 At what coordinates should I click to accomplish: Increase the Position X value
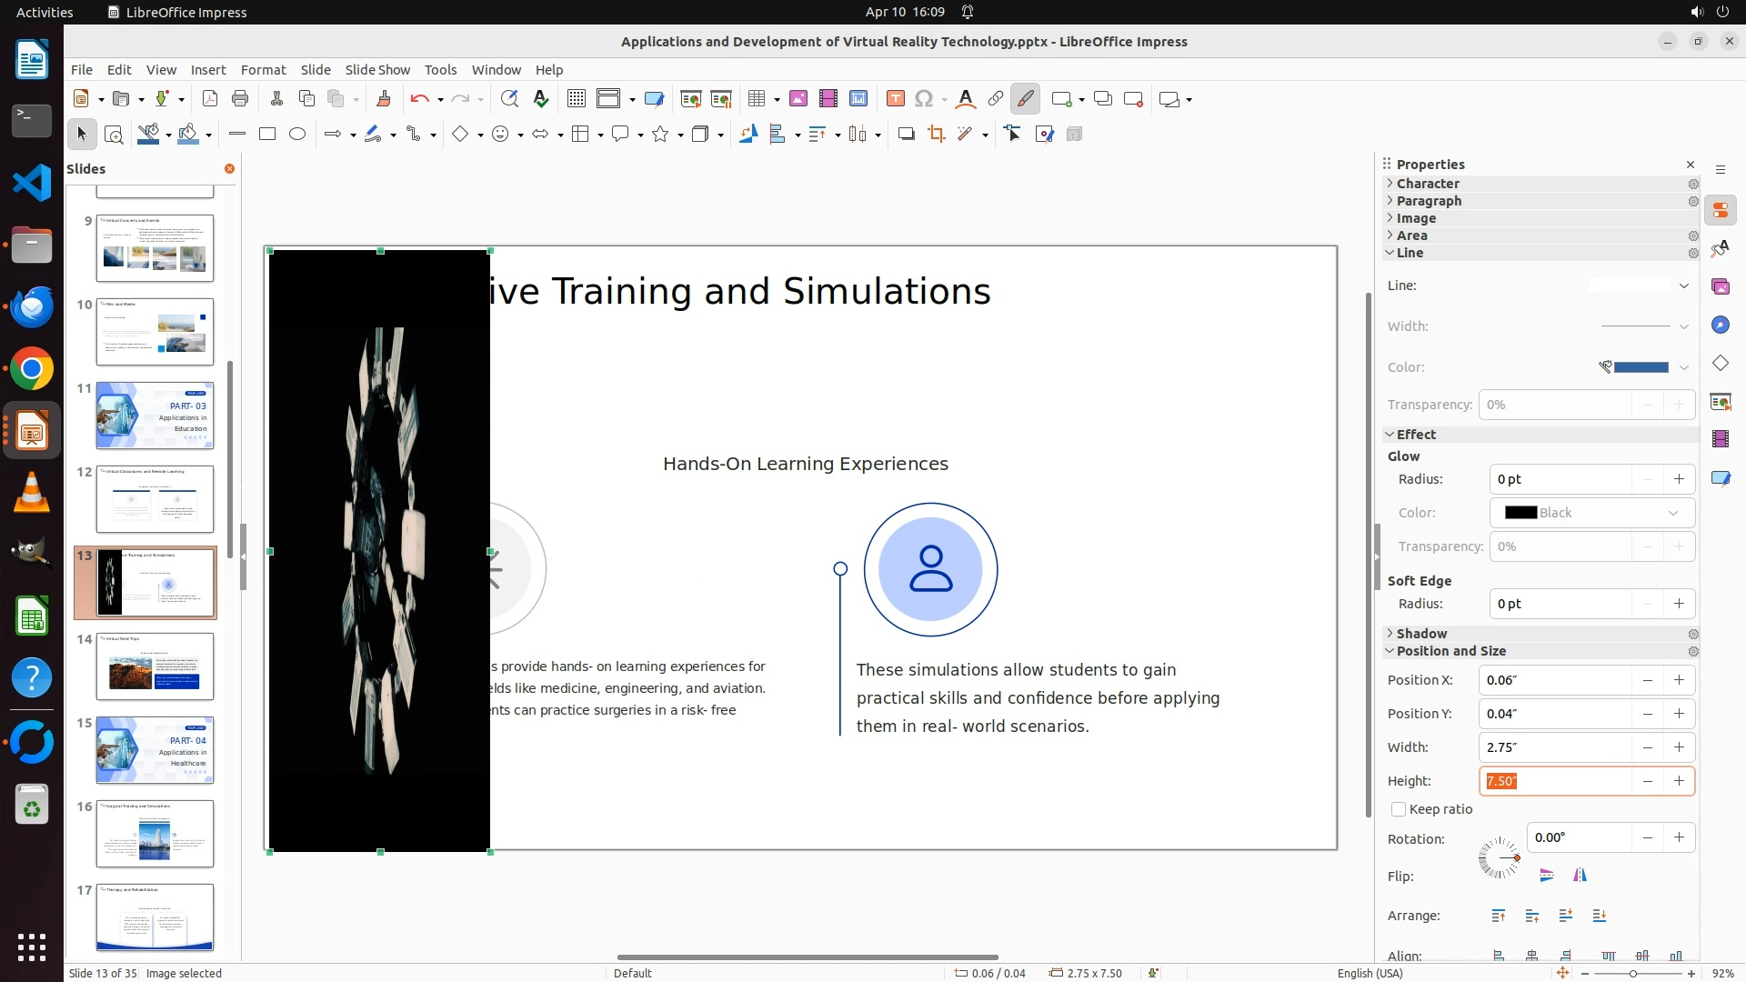click(x=1679, y=680)
